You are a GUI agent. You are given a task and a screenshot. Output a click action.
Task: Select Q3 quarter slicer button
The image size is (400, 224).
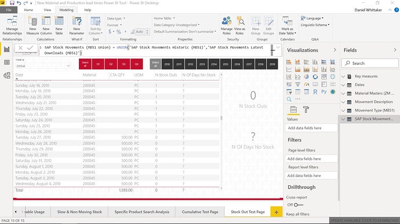(123, 64)
